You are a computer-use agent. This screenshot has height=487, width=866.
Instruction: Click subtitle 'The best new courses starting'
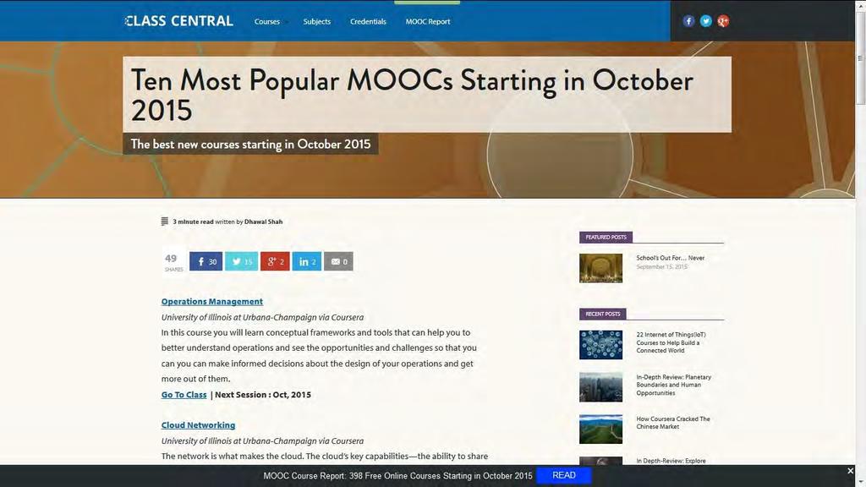250,144
